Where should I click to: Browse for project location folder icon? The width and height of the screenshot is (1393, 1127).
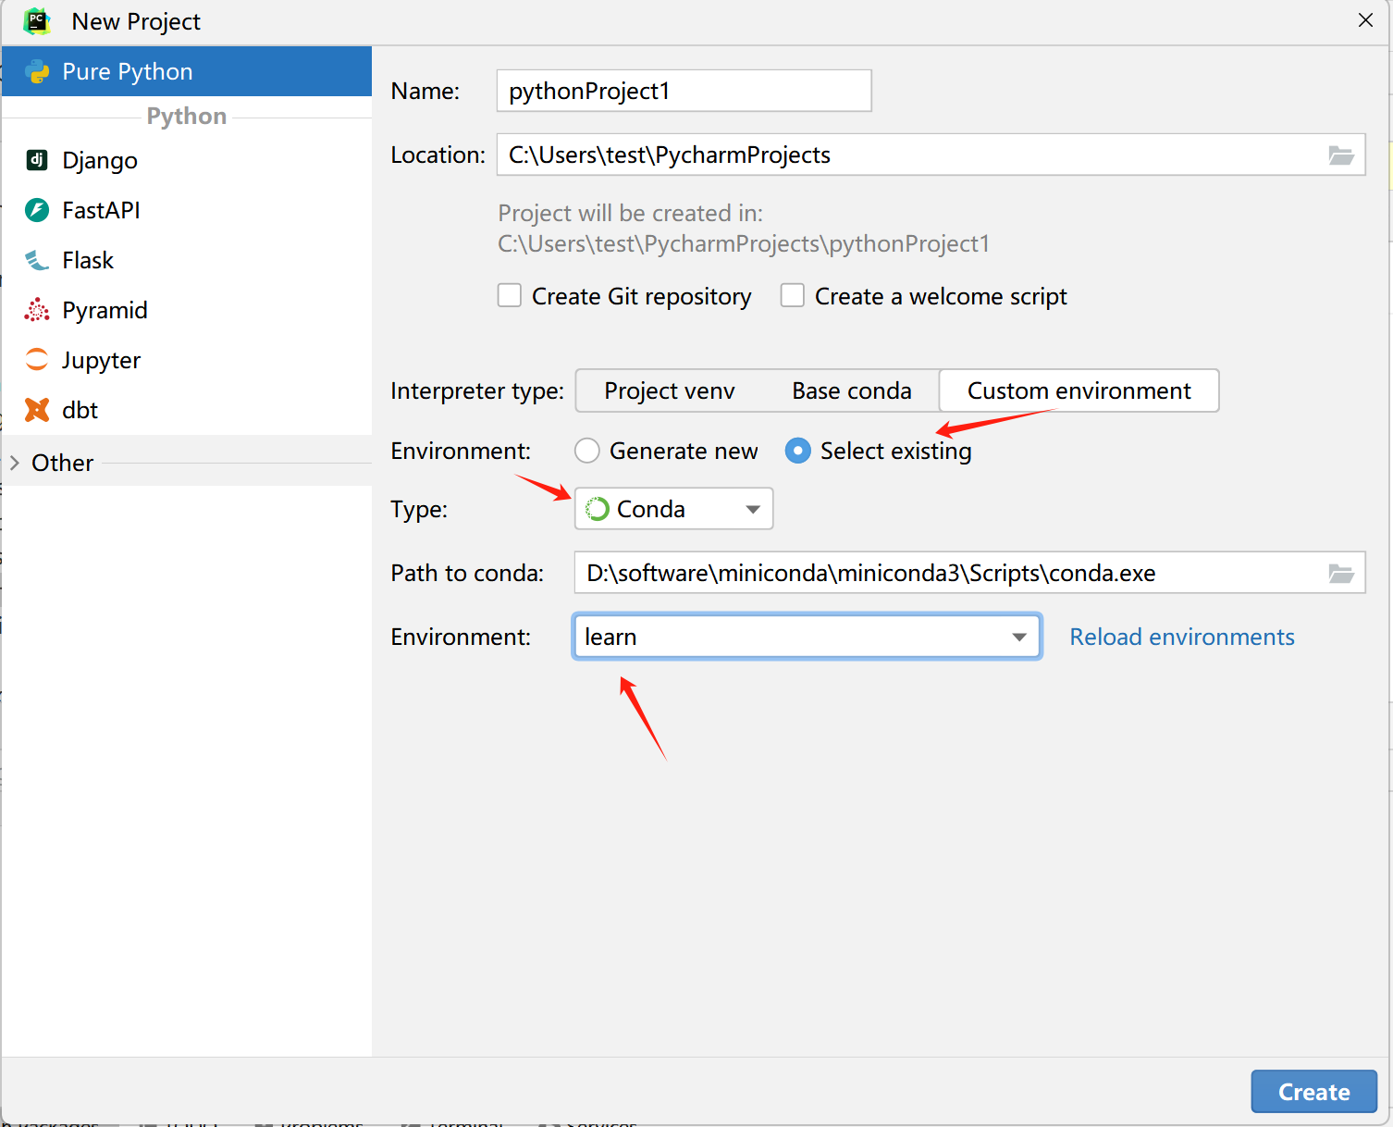point(1341,155)
